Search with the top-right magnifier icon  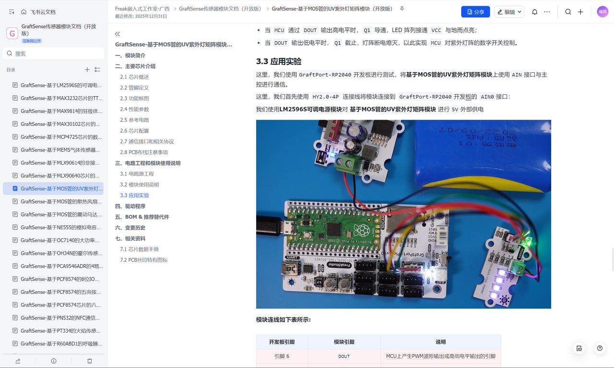(x=568, y=12)
